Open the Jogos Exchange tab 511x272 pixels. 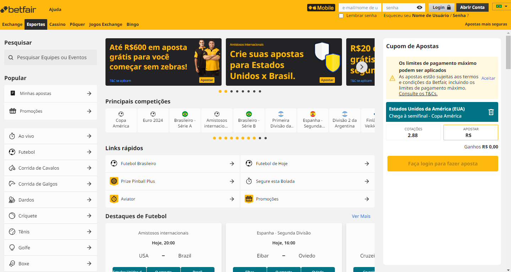click(106, 24)
